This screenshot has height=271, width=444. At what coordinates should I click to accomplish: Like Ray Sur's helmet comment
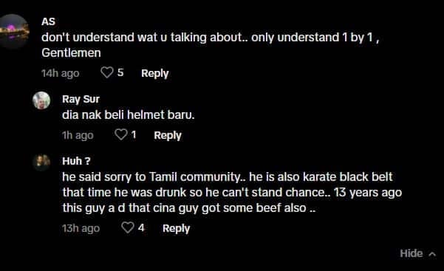(120, 134)
